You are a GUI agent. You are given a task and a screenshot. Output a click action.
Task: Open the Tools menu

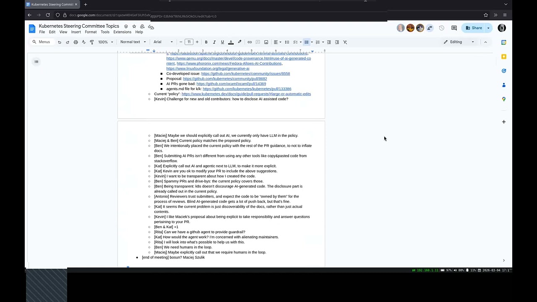pos(105,32)
